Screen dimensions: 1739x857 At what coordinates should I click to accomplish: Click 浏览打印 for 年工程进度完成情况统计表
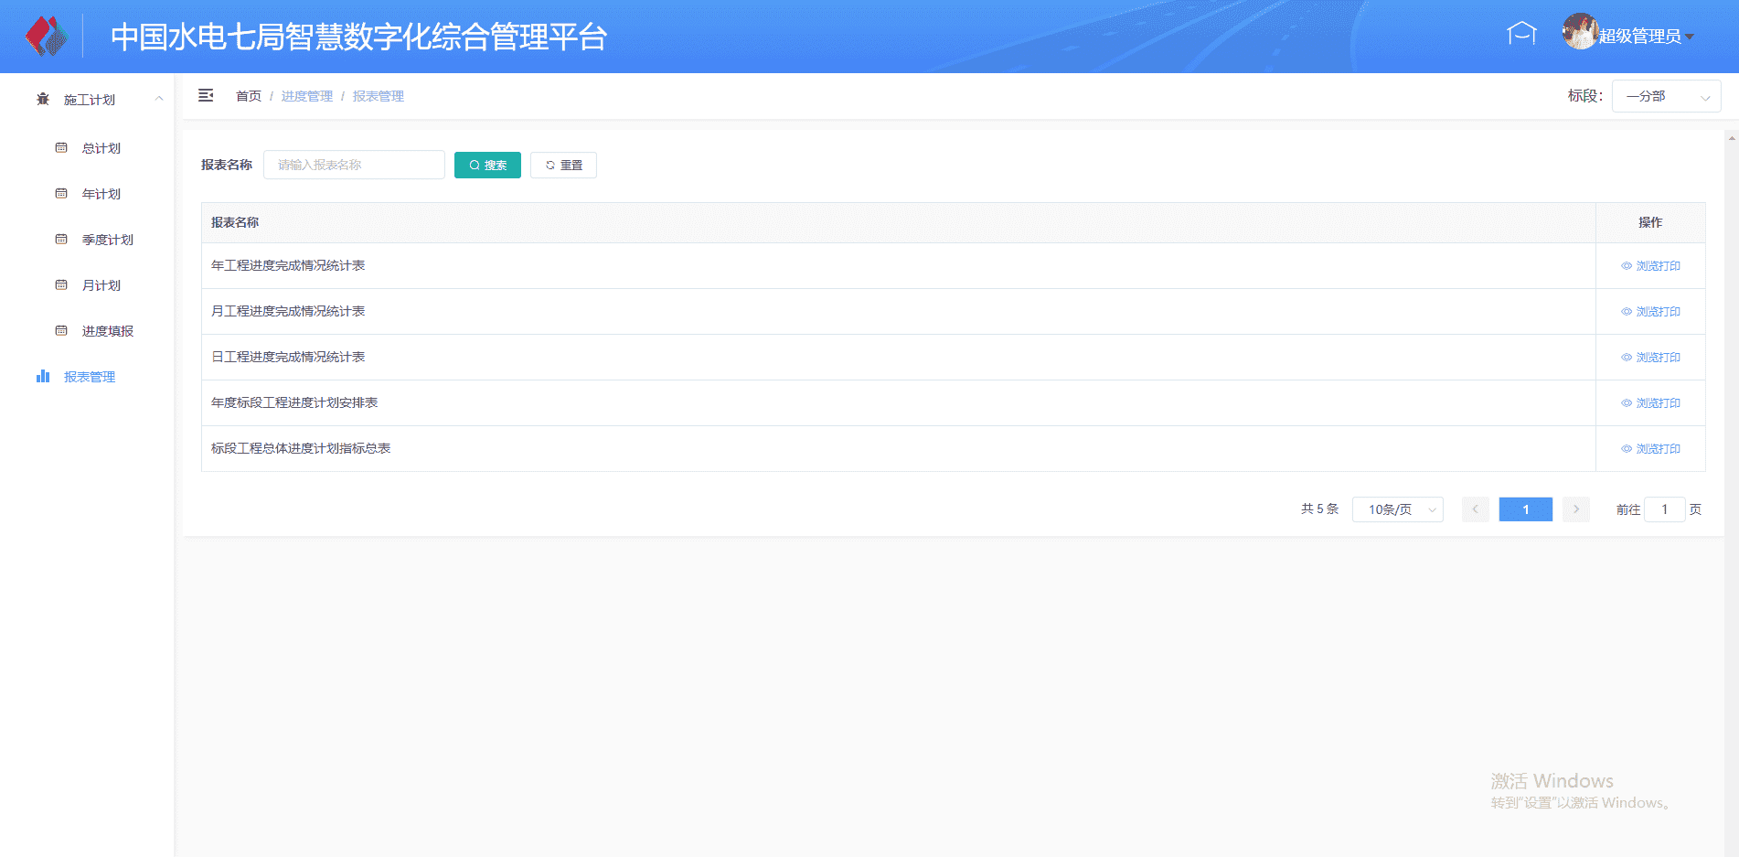point(1650,266)
